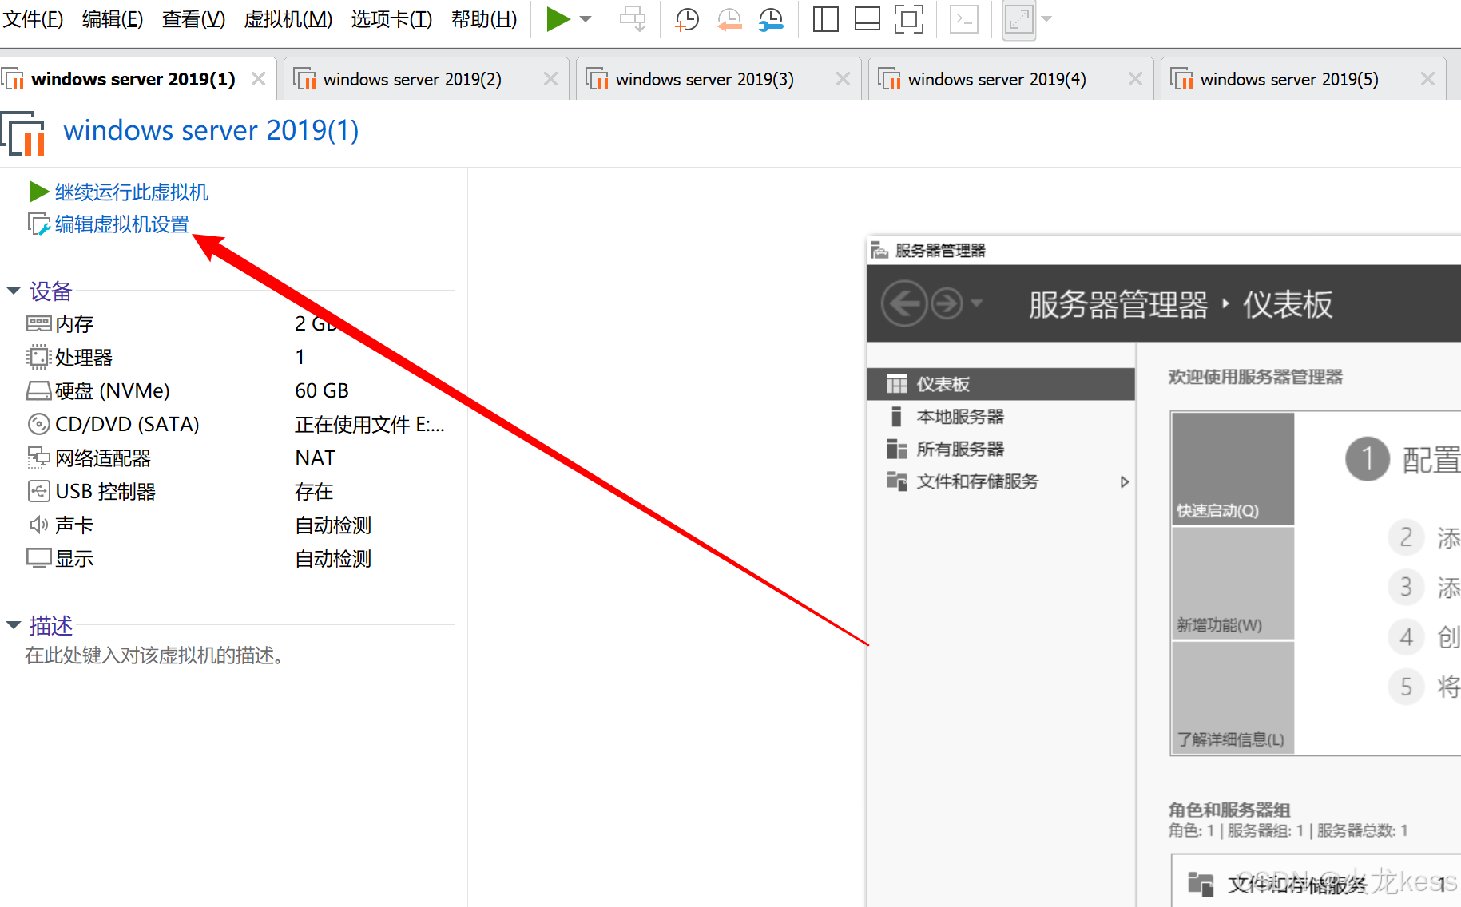Screen dimensions: 1461x907
Task: Select the 处理器 device row label
Action: click(x=84, y=357)
